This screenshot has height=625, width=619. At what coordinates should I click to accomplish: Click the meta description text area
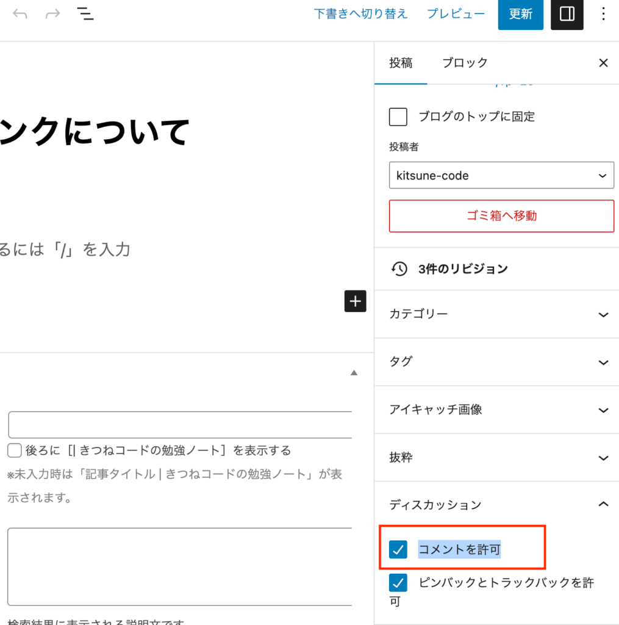pos(180,567)
